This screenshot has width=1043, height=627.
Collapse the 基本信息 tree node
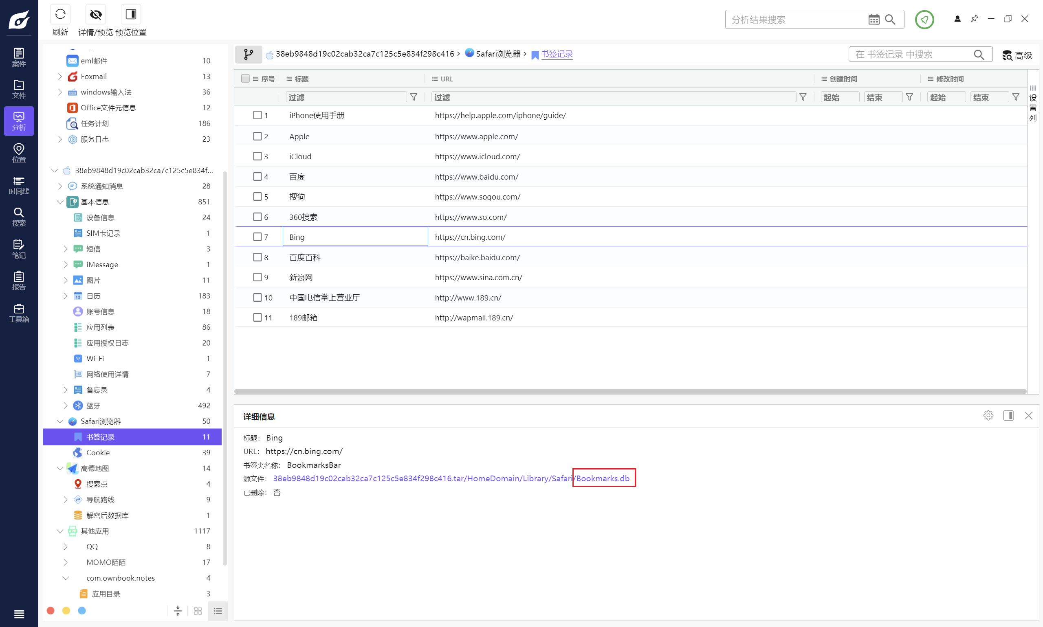60,202
